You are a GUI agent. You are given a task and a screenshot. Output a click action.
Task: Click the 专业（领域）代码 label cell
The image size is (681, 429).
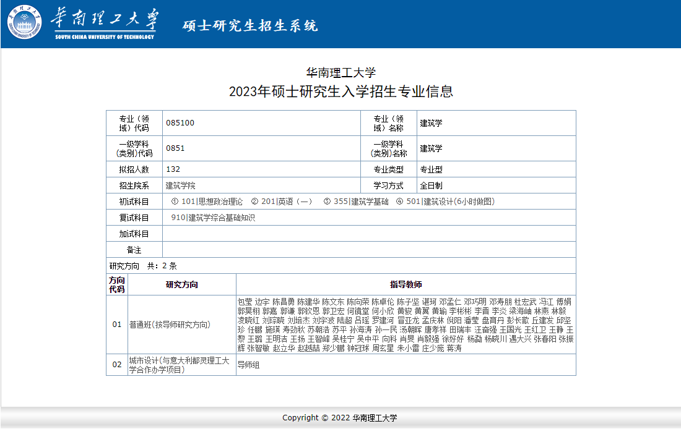[134, 123]
